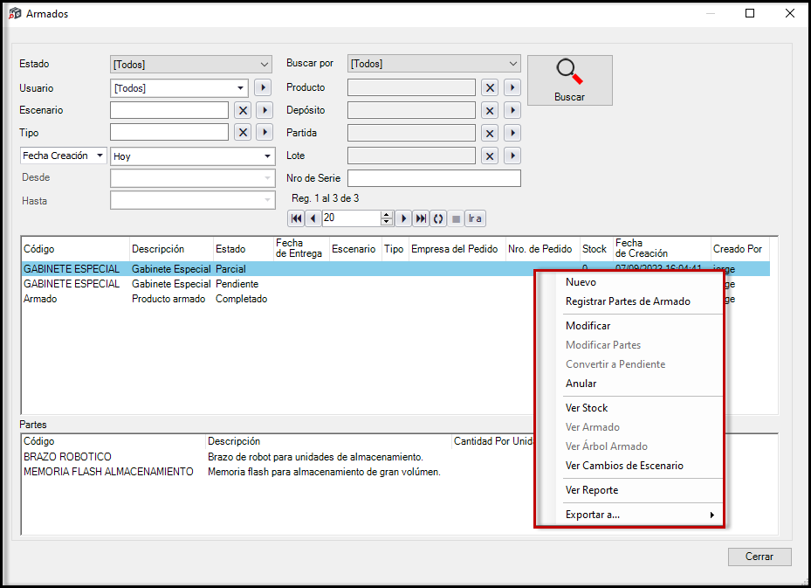Clear the Tipo field with its X icon
This screenshot has width=811, height=588.
pyautogui.click(x=243, y=133)
